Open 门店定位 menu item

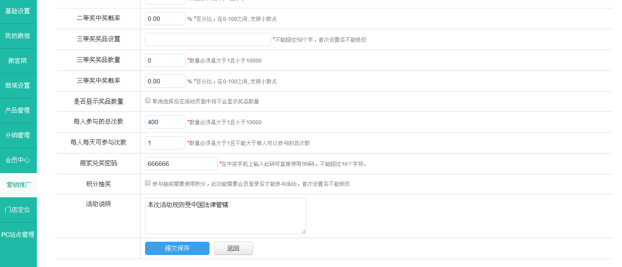point(18,210)
